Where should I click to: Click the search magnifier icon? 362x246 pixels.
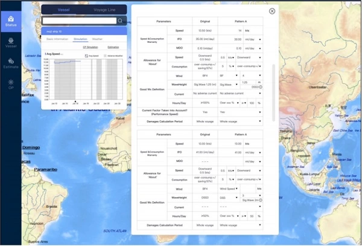point(120,21)
